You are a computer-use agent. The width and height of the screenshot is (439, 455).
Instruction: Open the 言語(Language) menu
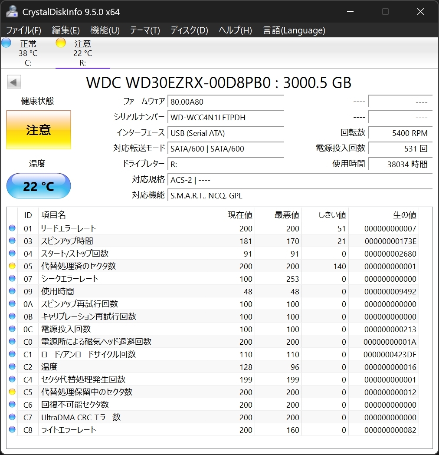(x=294, y=30)
